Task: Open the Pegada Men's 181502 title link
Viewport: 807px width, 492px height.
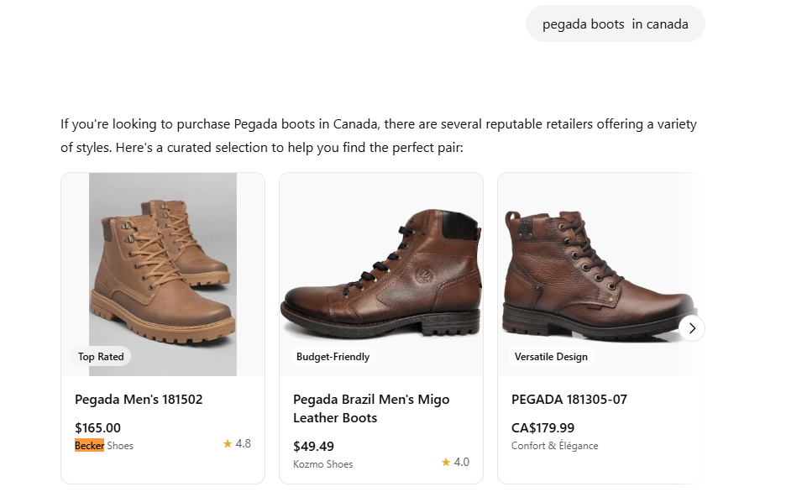Action: (x=139, y=400)
